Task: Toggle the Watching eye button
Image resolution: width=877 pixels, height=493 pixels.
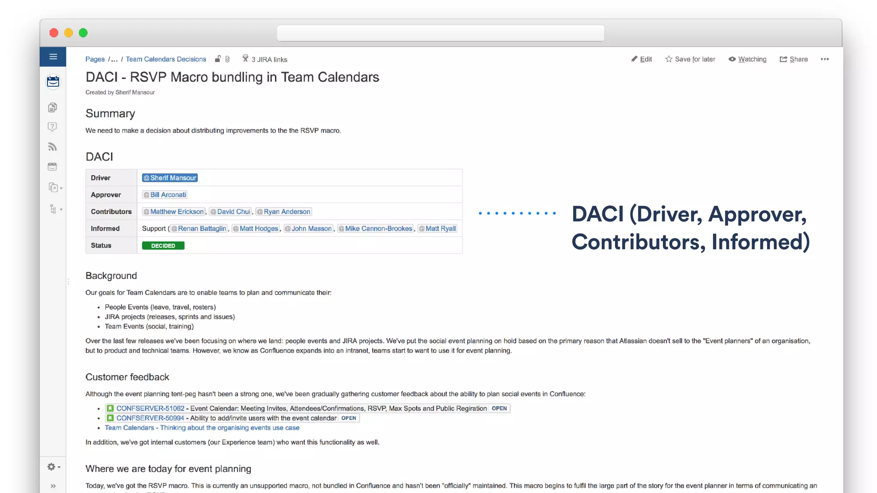Action: (747, 59)
